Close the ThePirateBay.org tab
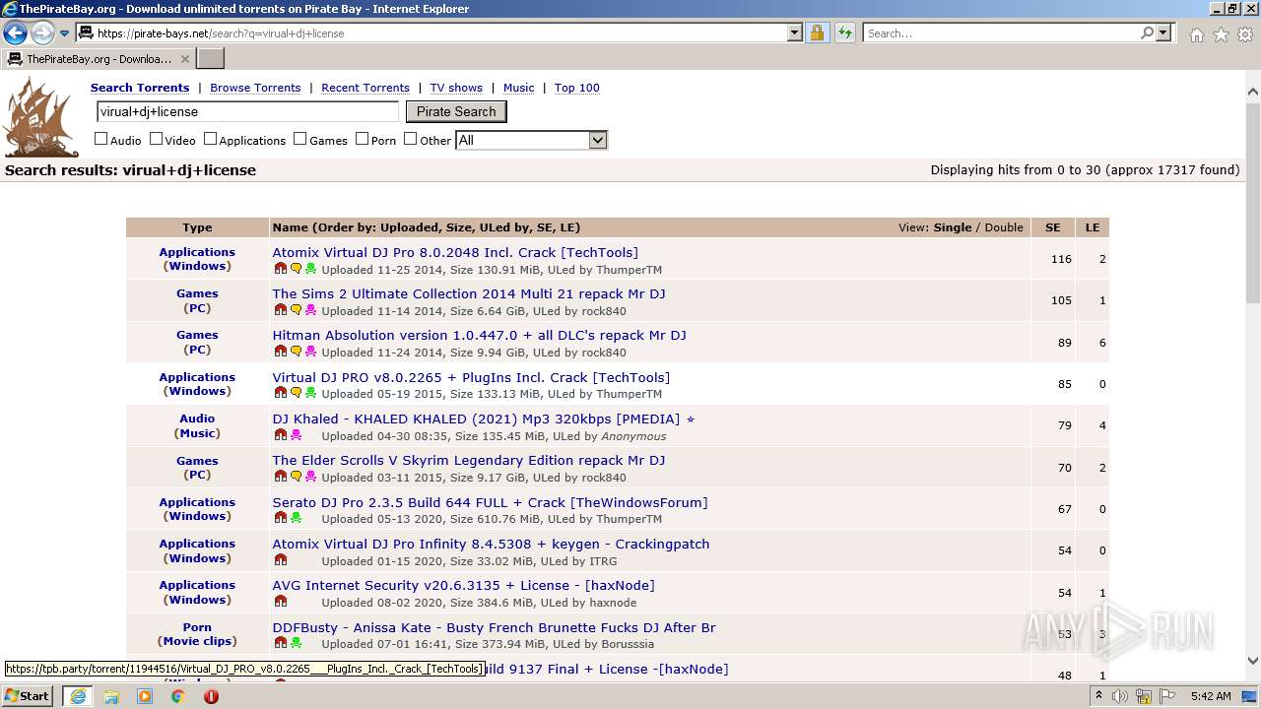Image resolution: width=1261 pixels, height=709 pixels. pos(185,59)
